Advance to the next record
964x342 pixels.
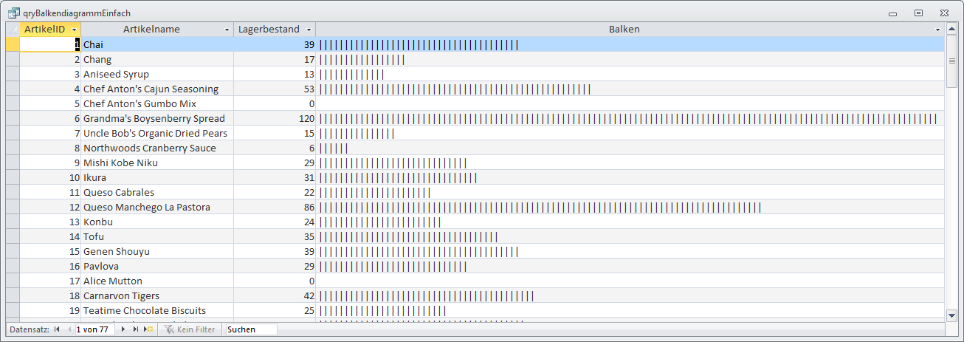tap(123, 329)
